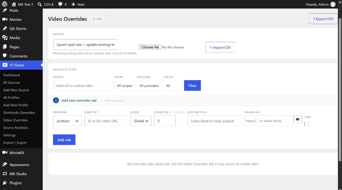Open All Profiles submenu item

tap(11, 98)
